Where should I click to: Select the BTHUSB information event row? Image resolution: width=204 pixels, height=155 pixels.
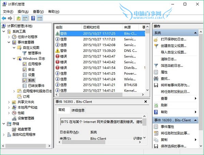100,85
